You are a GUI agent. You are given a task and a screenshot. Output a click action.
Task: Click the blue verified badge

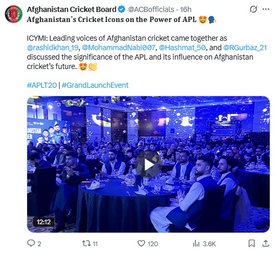point(121,9)
